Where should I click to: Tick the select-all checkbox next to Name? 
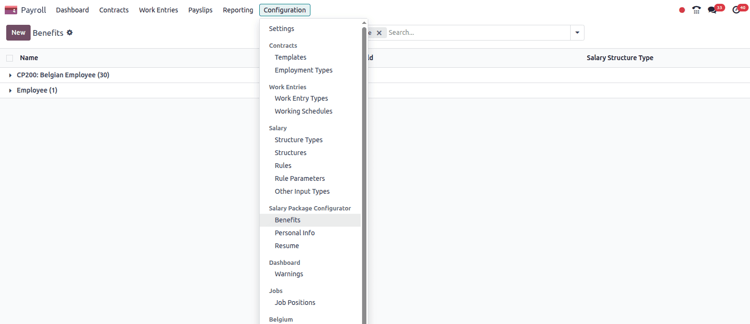10,58
